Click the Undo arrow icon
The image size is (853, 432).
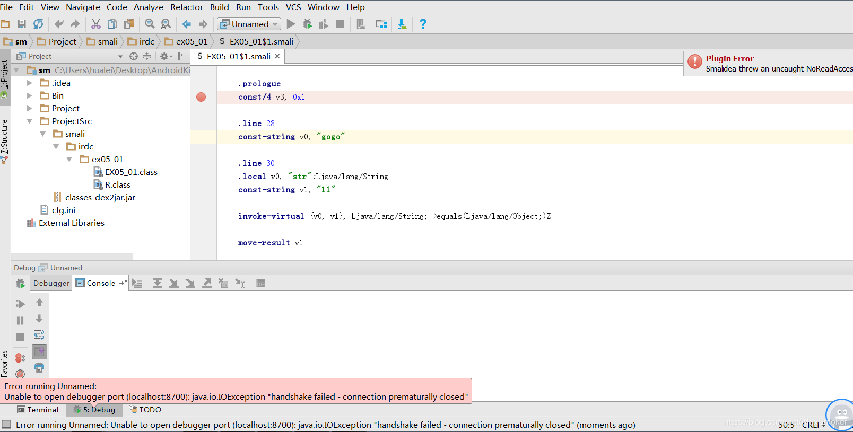(59, 24)
